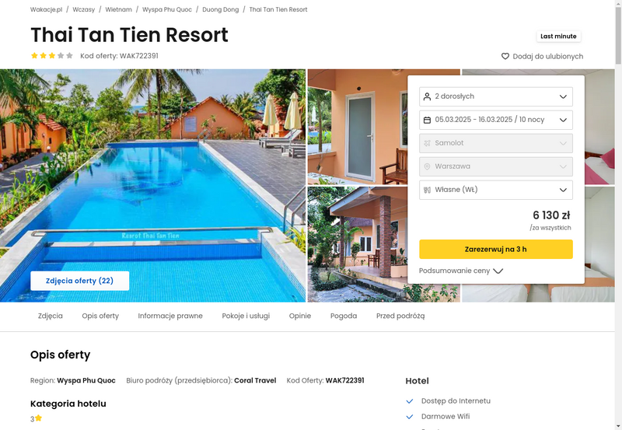This screenshot has height=430, width=622.
Task: Click the airplane icon next to Samolot
Action: click(x=427, y=143)
